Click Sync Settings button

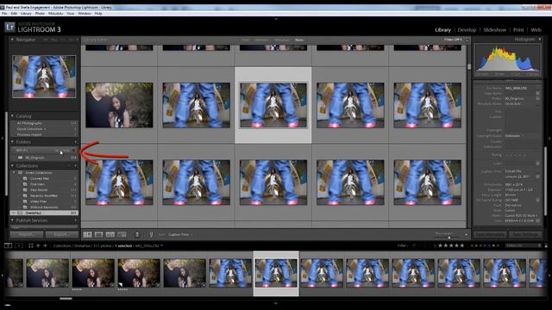525,234
